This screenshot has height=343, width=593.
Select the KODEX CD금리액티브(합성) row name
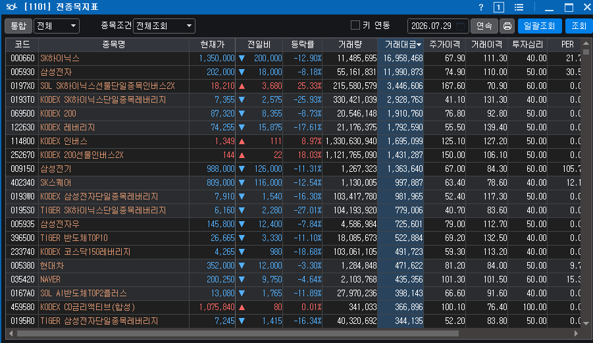[x=88, y=307]
